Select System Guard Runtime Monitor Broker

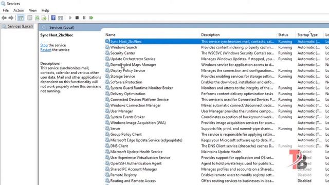(x=142, y=88)
